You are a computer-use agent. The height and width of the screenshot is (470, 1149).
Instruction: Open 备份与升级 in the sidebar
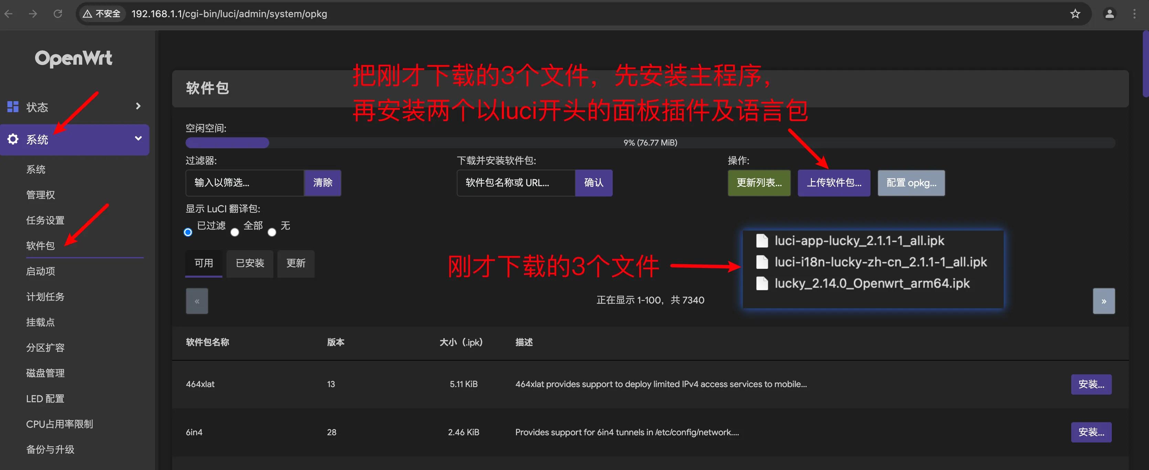[x=50, y=449]
